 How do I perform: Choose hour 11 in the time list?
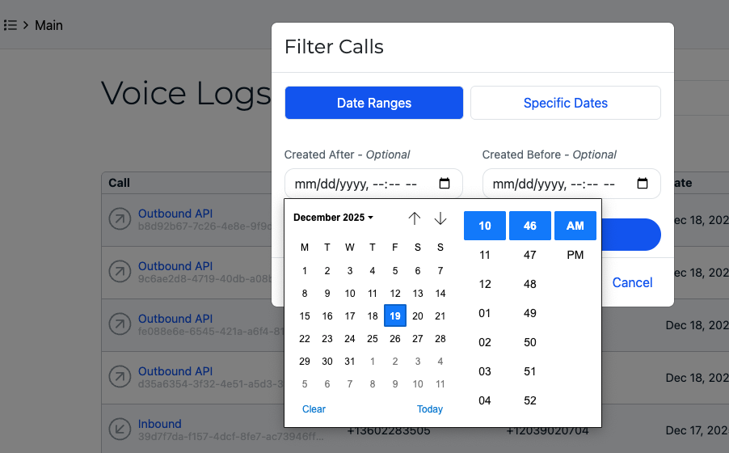pos(485,255)
